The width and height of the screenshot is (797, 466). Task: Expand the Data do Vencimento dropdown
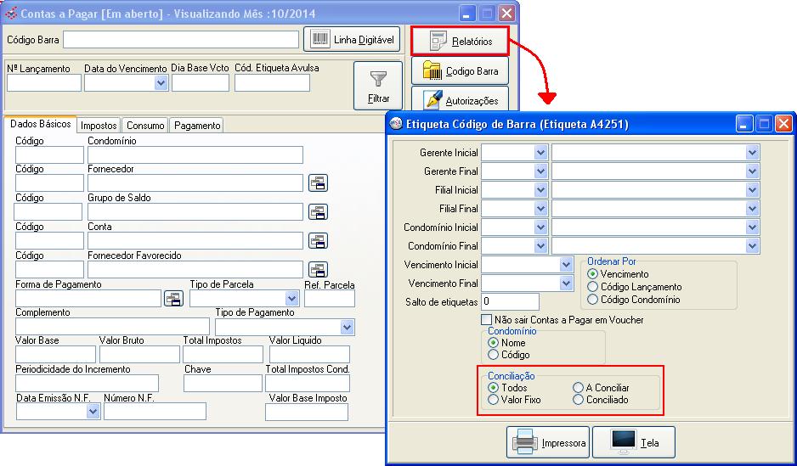point(161,83)
